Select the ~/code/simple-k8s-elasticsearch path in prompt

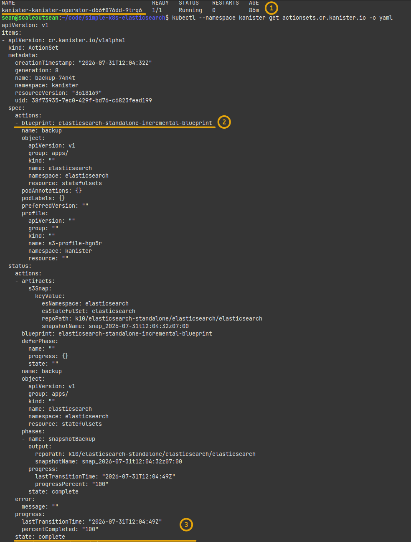pyautogui.click(x=114, y=18)
